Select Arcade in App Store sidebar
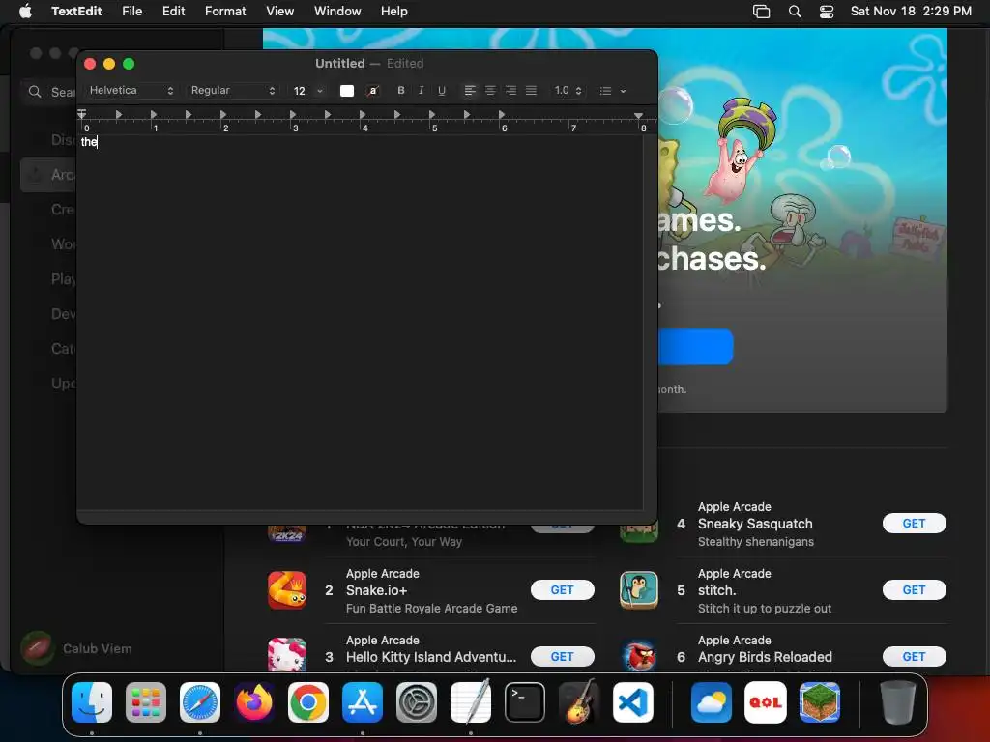 pos(48,175)
